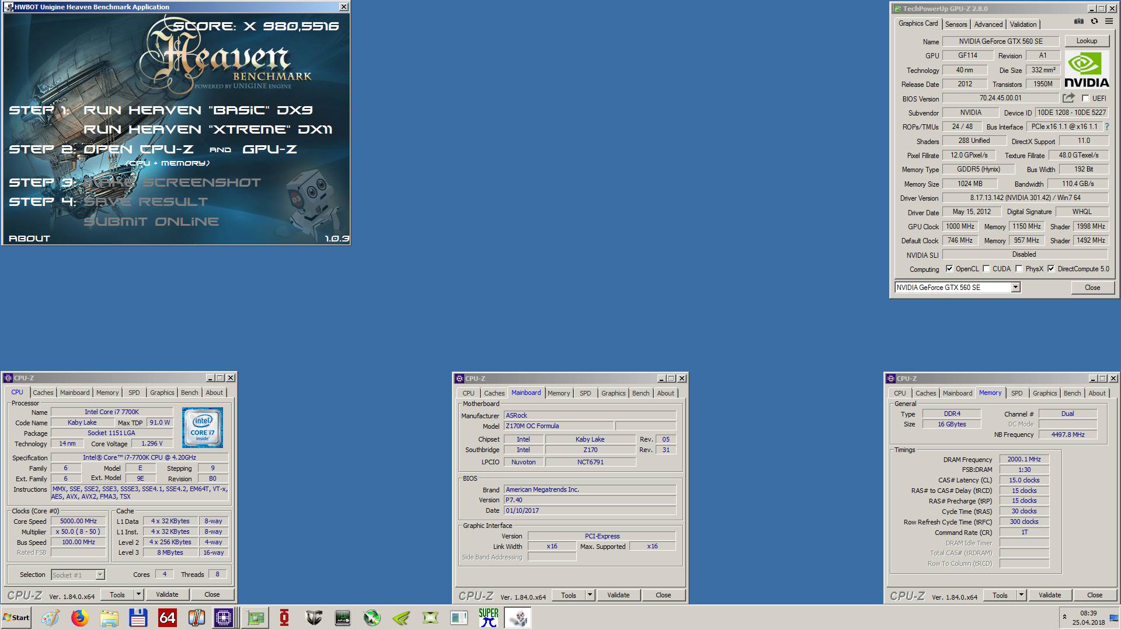
Task: Click the GPU-Z refresh icon
Action: tap(1094, 22)
